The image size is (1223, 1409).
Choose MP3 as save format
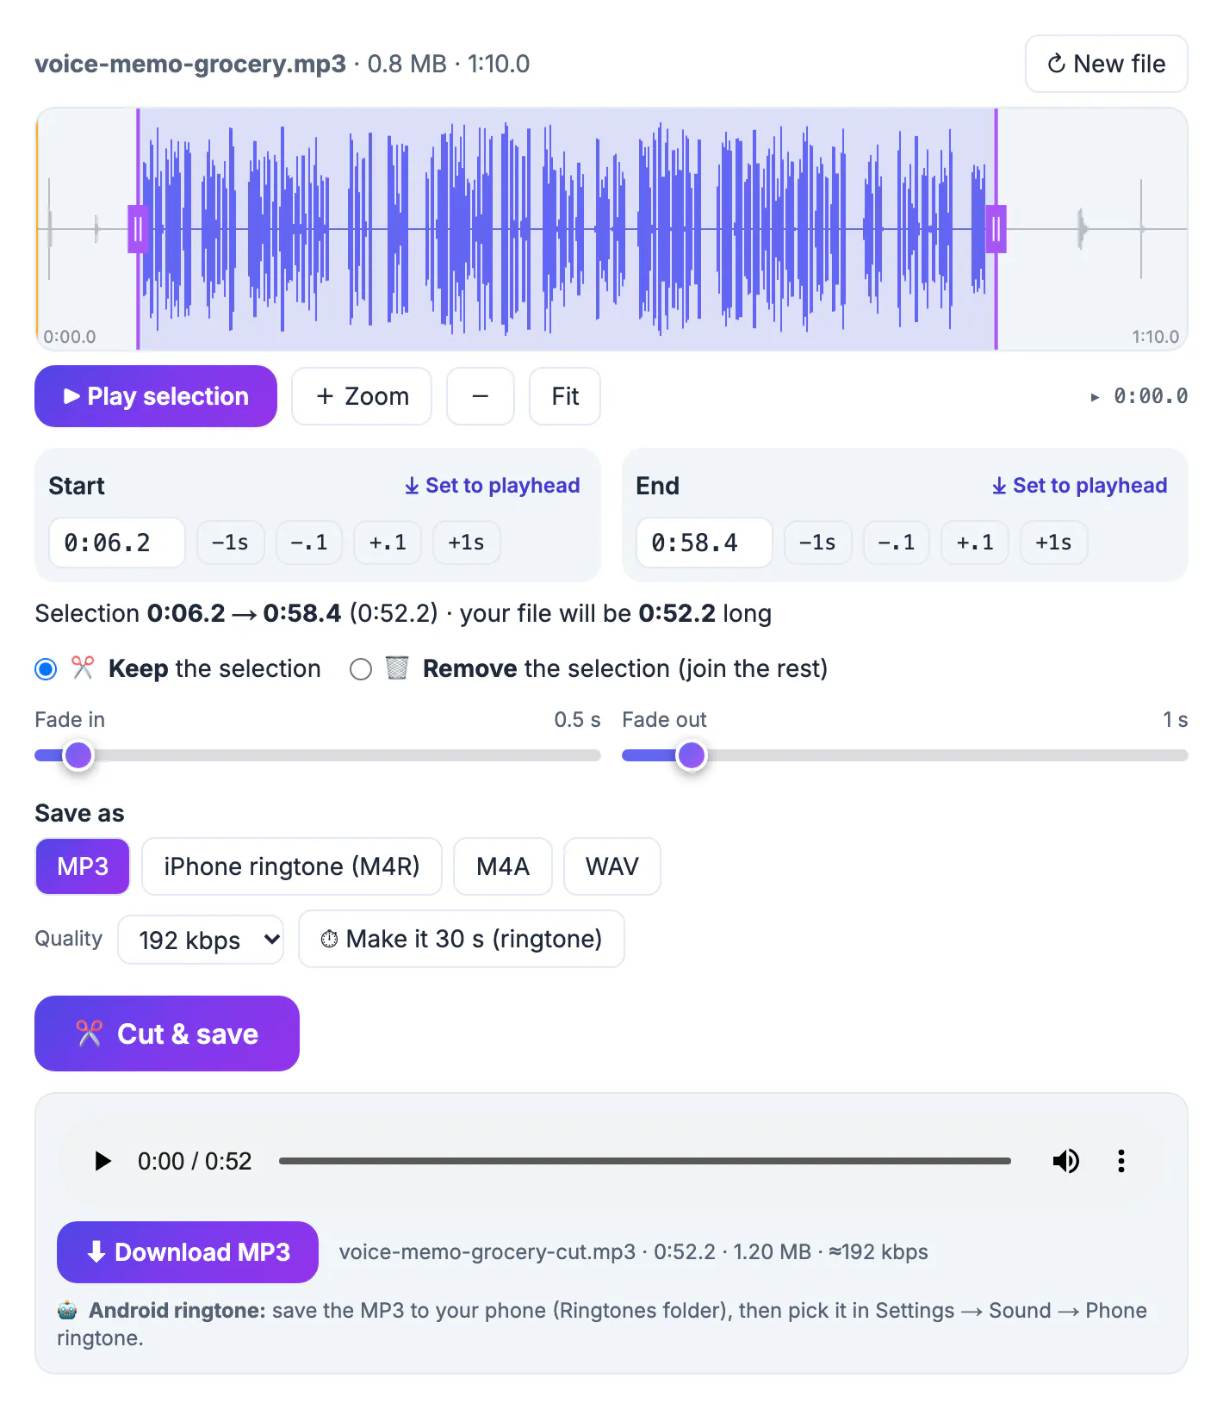point(83,866)
